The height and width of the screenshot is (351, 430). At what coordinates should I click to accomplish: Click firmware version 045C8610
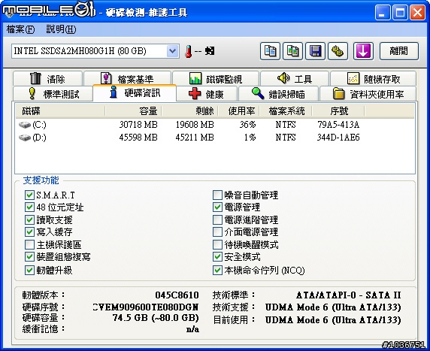pos(177,295)
